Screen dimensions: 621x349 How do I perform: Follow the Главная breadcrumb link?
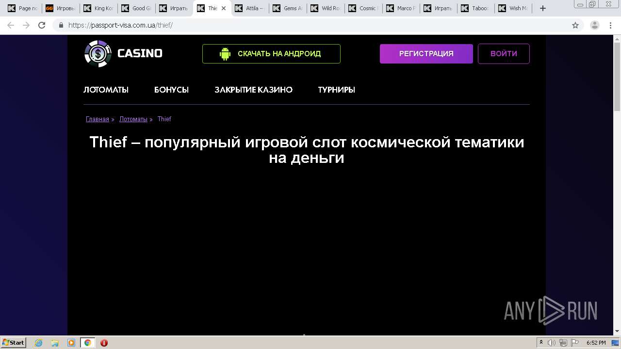click(98, 119)
